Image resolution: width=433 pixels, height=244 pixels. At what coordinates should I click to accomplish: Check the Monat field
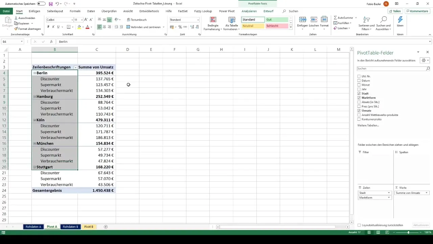click(x=359, y=85)
